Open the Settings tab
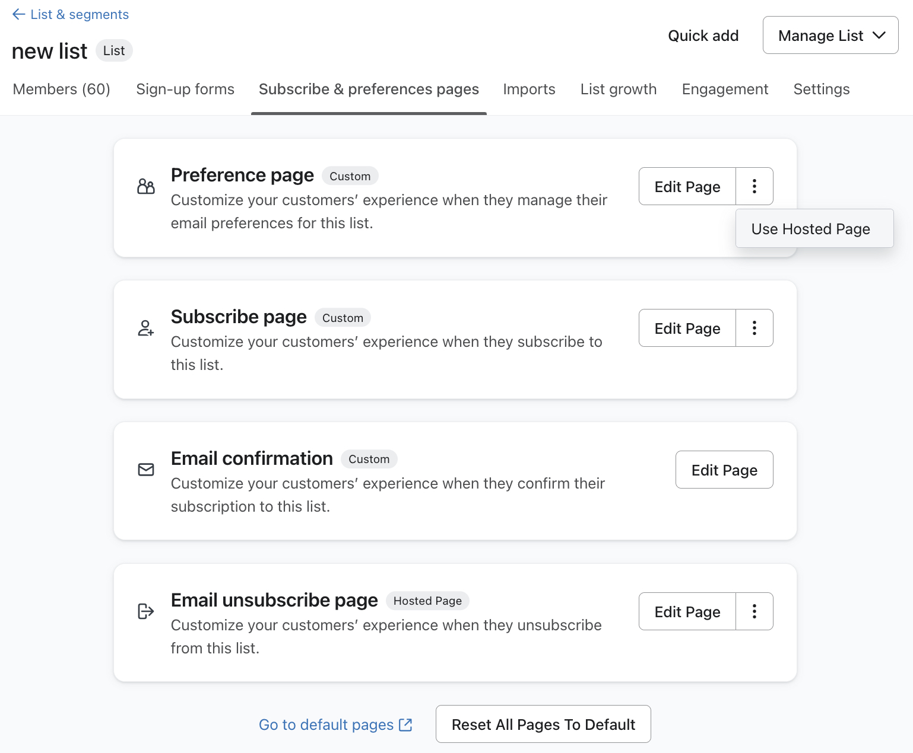The image size is (913, 753). tap(821, 89)
